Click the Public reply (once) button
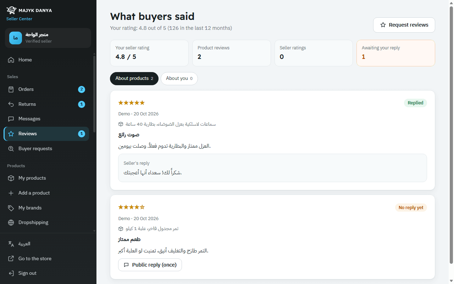 [150, 265]
